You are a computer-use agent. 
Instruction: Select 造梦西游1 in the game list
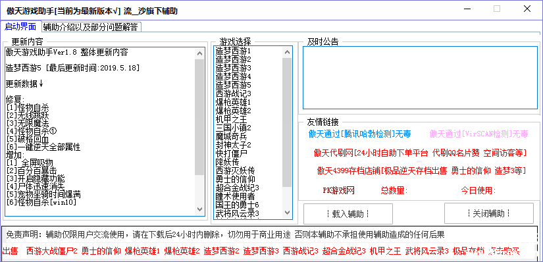tap(233, 51)
